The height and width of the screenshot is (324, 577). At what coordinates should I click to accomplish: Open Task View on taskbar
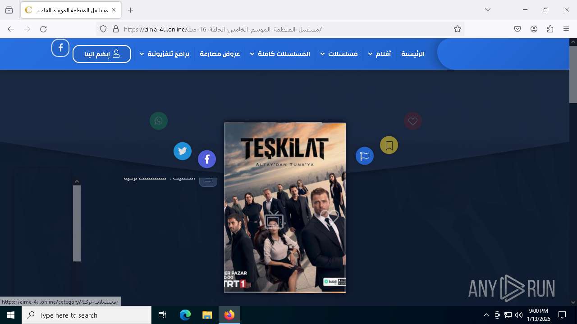pos(162,315)
